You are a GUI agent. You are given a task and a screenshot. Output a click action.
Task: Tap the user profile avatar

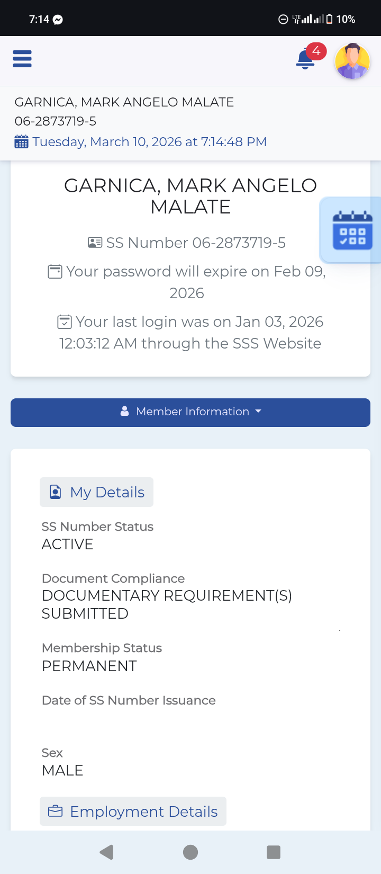tap(352, 61)
